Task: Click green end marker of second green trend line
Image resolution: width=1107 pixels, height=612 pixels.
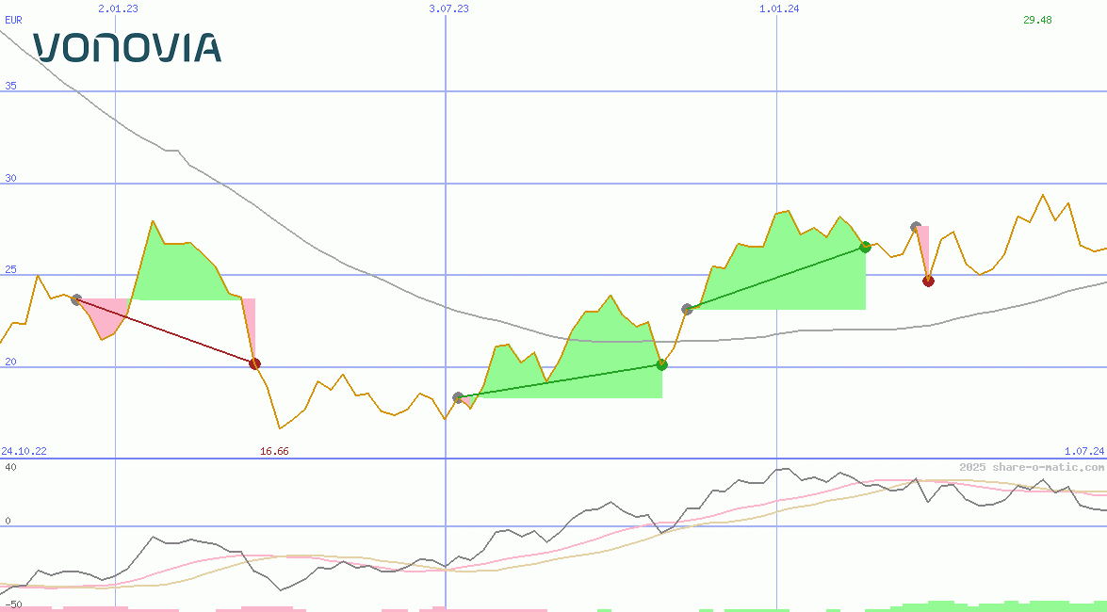Action: tap(865, 247)
